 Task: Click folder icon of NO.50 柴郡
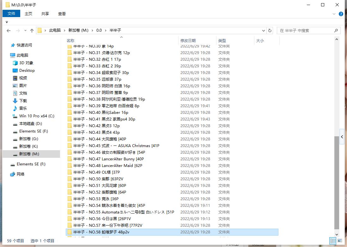70,179
